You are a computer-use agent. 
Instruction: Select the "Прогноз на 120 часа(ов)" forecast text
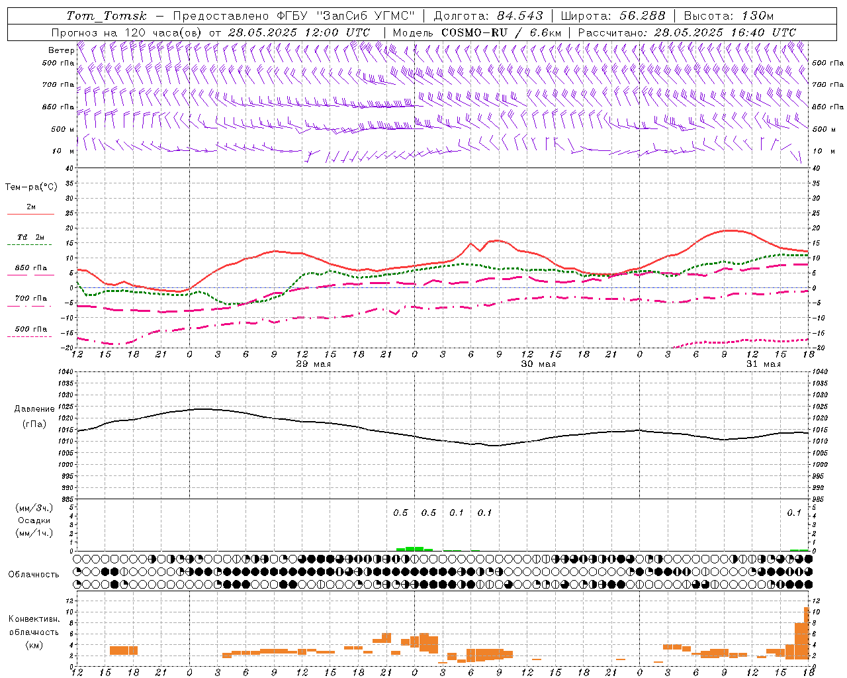(x=127, y=32)
